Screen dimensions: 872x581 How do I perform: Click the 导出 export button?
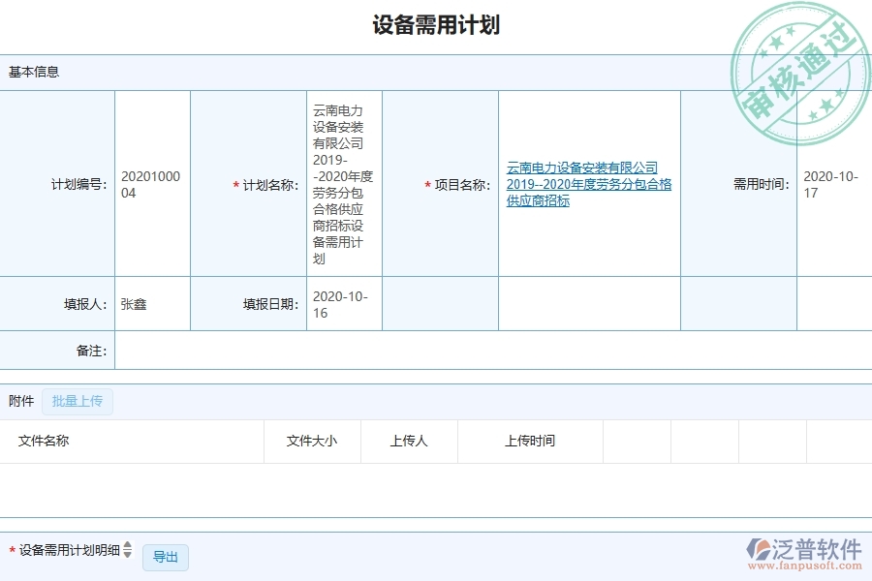[x=165, y=557]
